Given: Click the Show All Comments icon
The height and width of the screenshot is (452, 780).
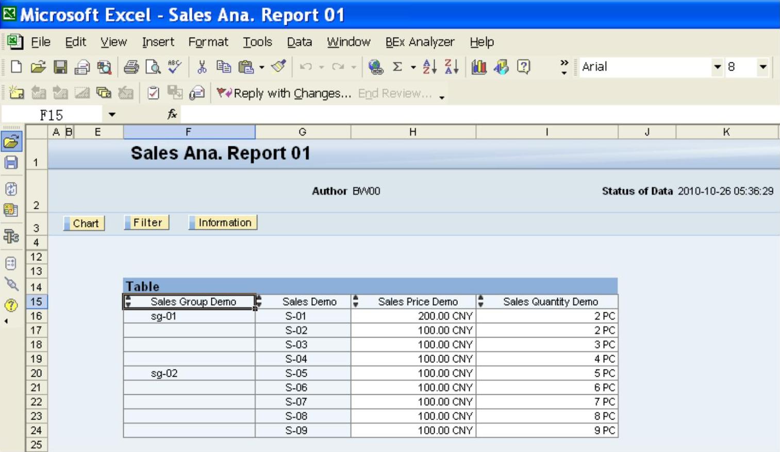Looking at the screenshot, I should click(x=104, y=93).
